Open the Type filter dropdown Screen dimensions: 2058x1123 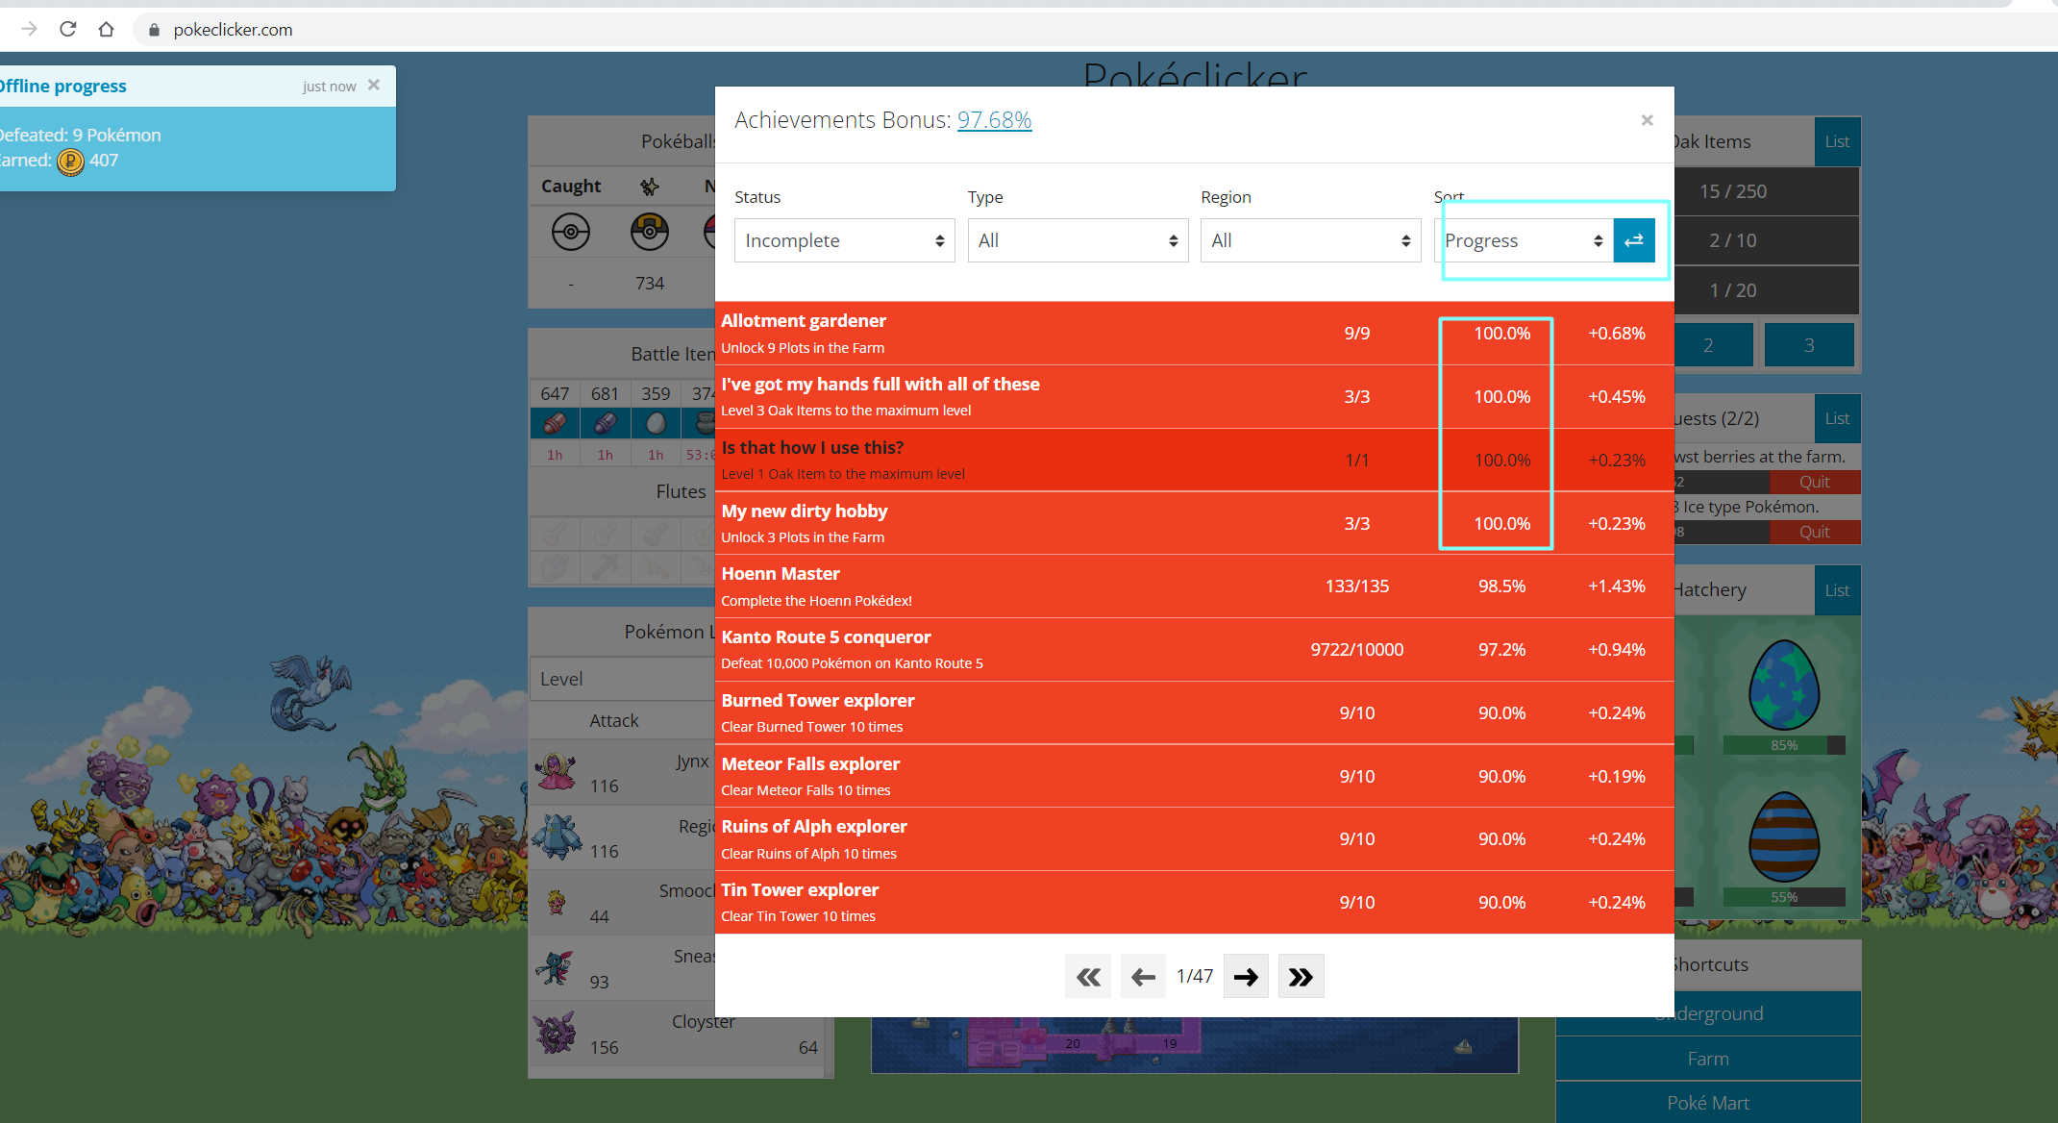[1077, 240]
